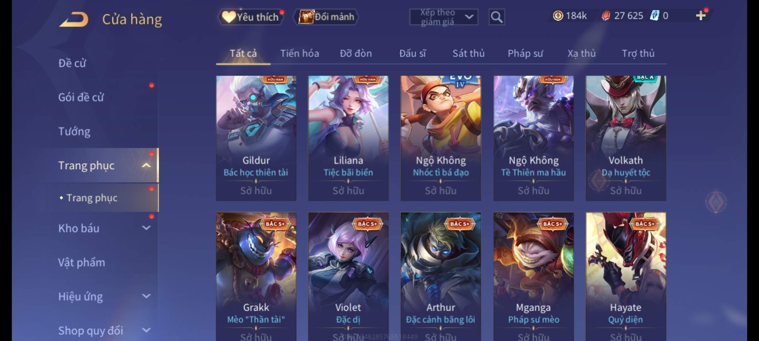Expand the Shop quy đổi section
The height and width of the screenshot is (341, 759).
[x=146, y=330]
